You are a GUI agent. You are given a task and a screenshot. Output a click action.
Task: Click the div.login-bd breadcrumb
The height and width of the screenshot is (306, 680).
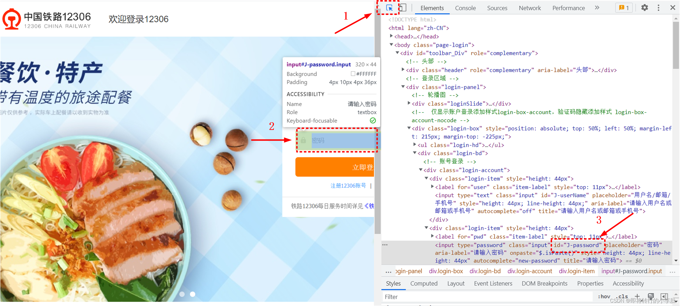click(x=485, y=271)
